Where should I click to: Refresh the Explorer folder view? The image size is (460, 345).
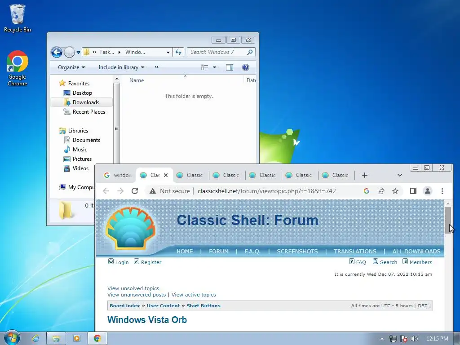pos(178,52)
